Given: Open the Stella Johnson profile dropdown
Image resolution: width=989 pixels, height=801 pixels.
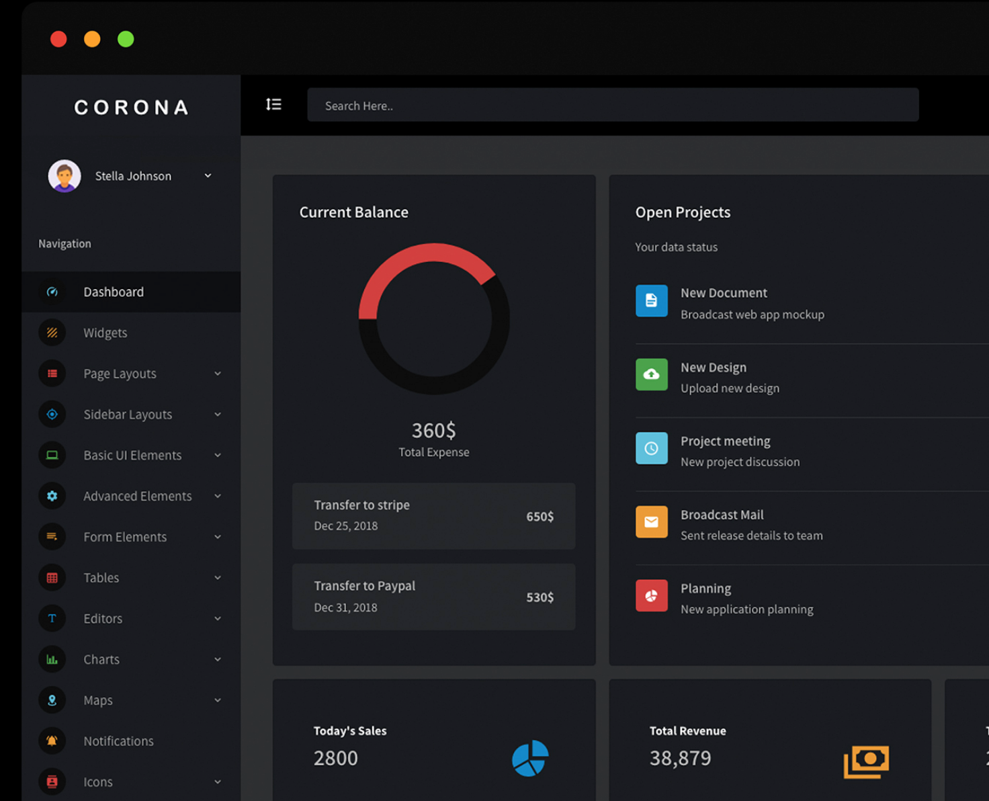Looking at the screenshot, I should (208, 176).
